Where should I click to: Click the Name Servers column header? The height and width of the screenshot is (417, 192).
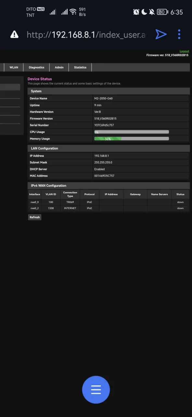click(160, 194)
